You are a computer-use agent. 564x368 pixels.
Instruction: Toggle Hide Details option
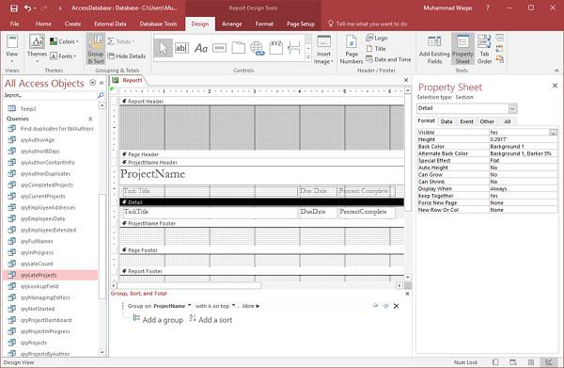coord(127,56)
